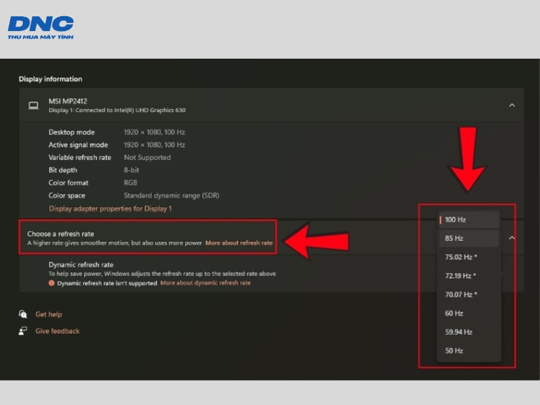Click the Desktop mode value 1920 × 1080, 100 Hz
Viewport: 540px width, 405px height.
click(x=155, y=132)
